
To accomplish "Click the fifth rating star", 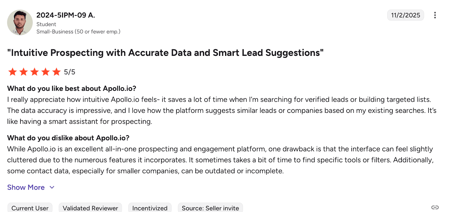I will (x=56, y=72).
